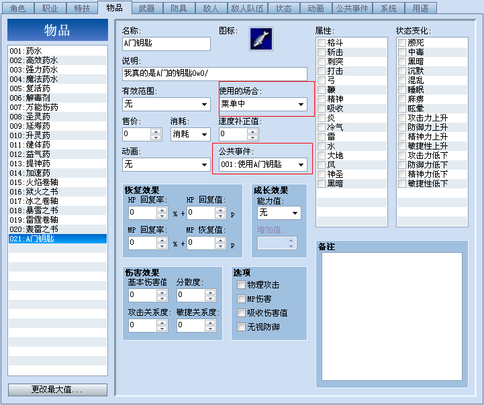Screen dimensions: 484x405
Task: Select item 007:万能伤药 in list
Action: click(58, 107)
